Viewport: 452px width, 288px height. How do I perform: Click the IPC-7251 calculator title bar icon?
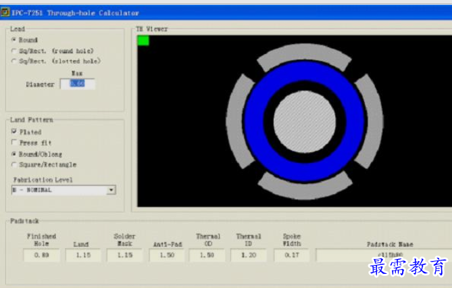pos(5,12)
